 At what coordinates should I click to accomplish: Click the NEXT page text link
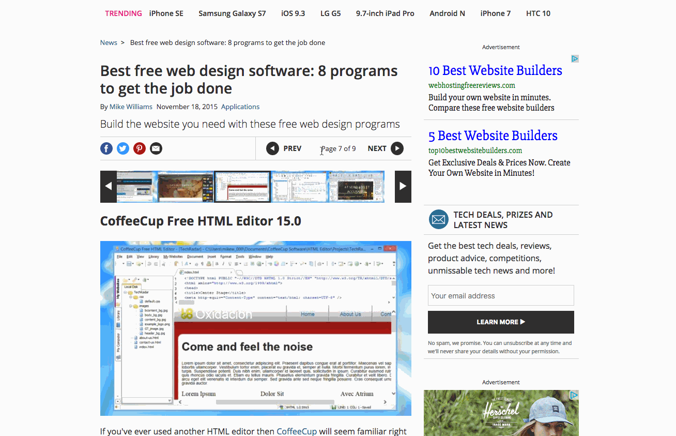(x=377, y=148)
